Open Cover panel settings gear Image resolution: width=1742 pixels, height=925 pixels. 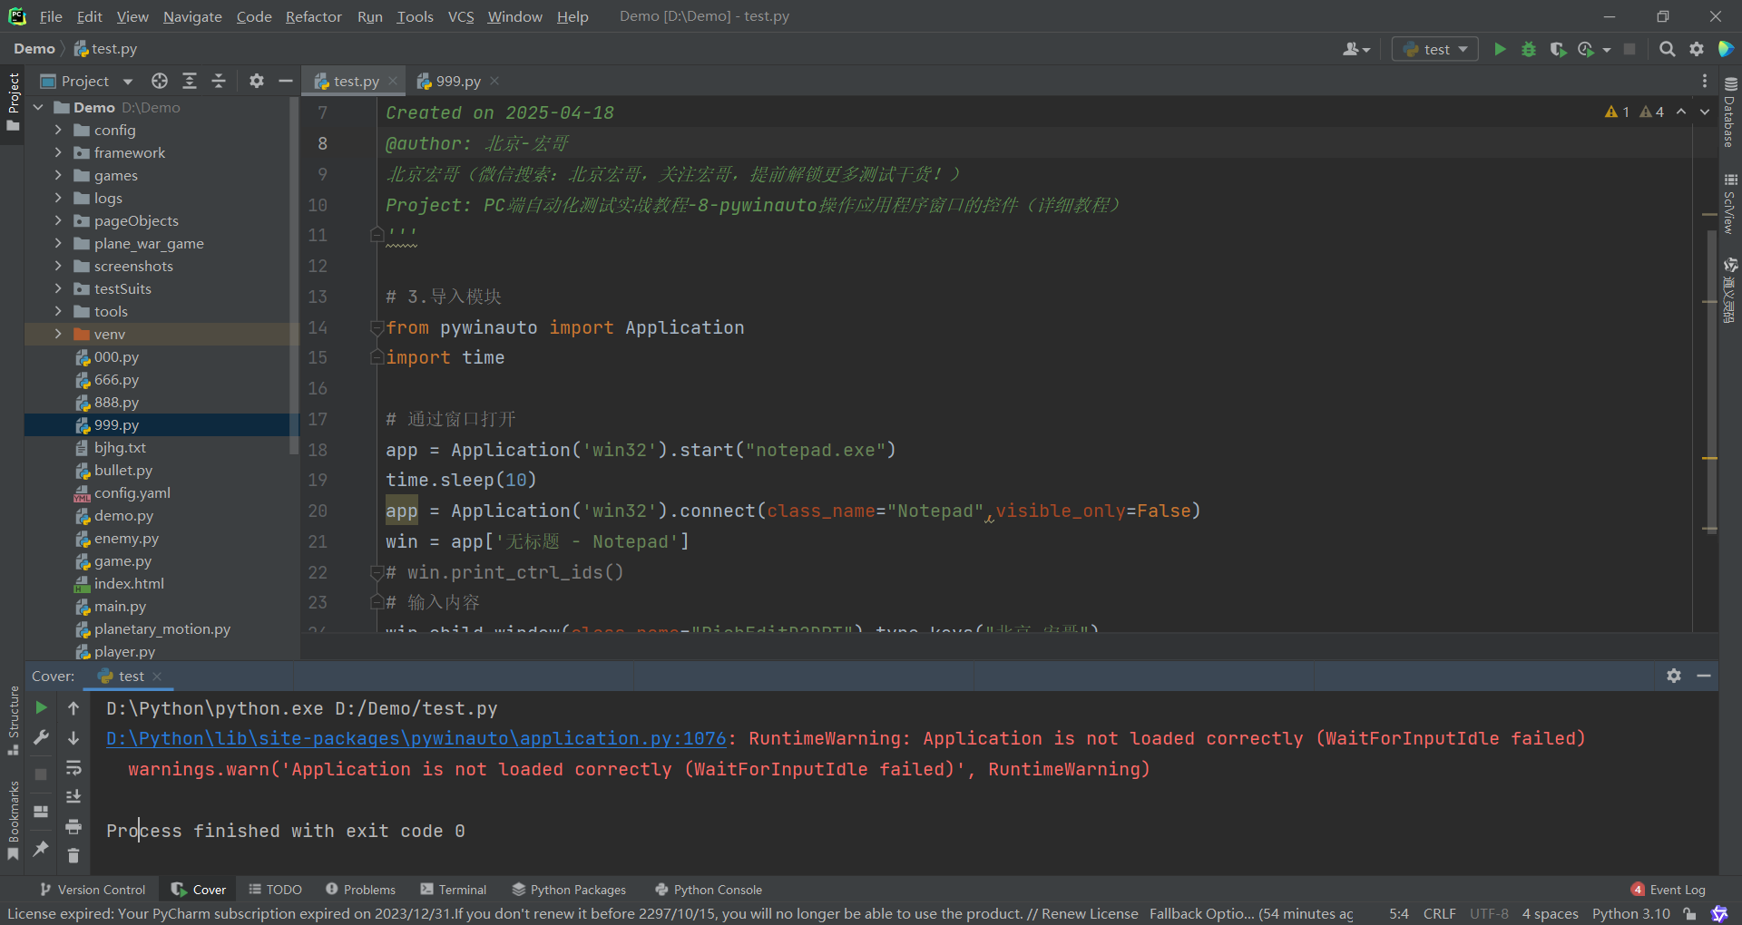pos(1674,676)
